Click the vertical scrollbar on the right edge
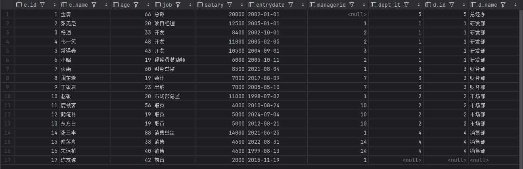This screenshot has width=523, height=169. click(521, 79)
